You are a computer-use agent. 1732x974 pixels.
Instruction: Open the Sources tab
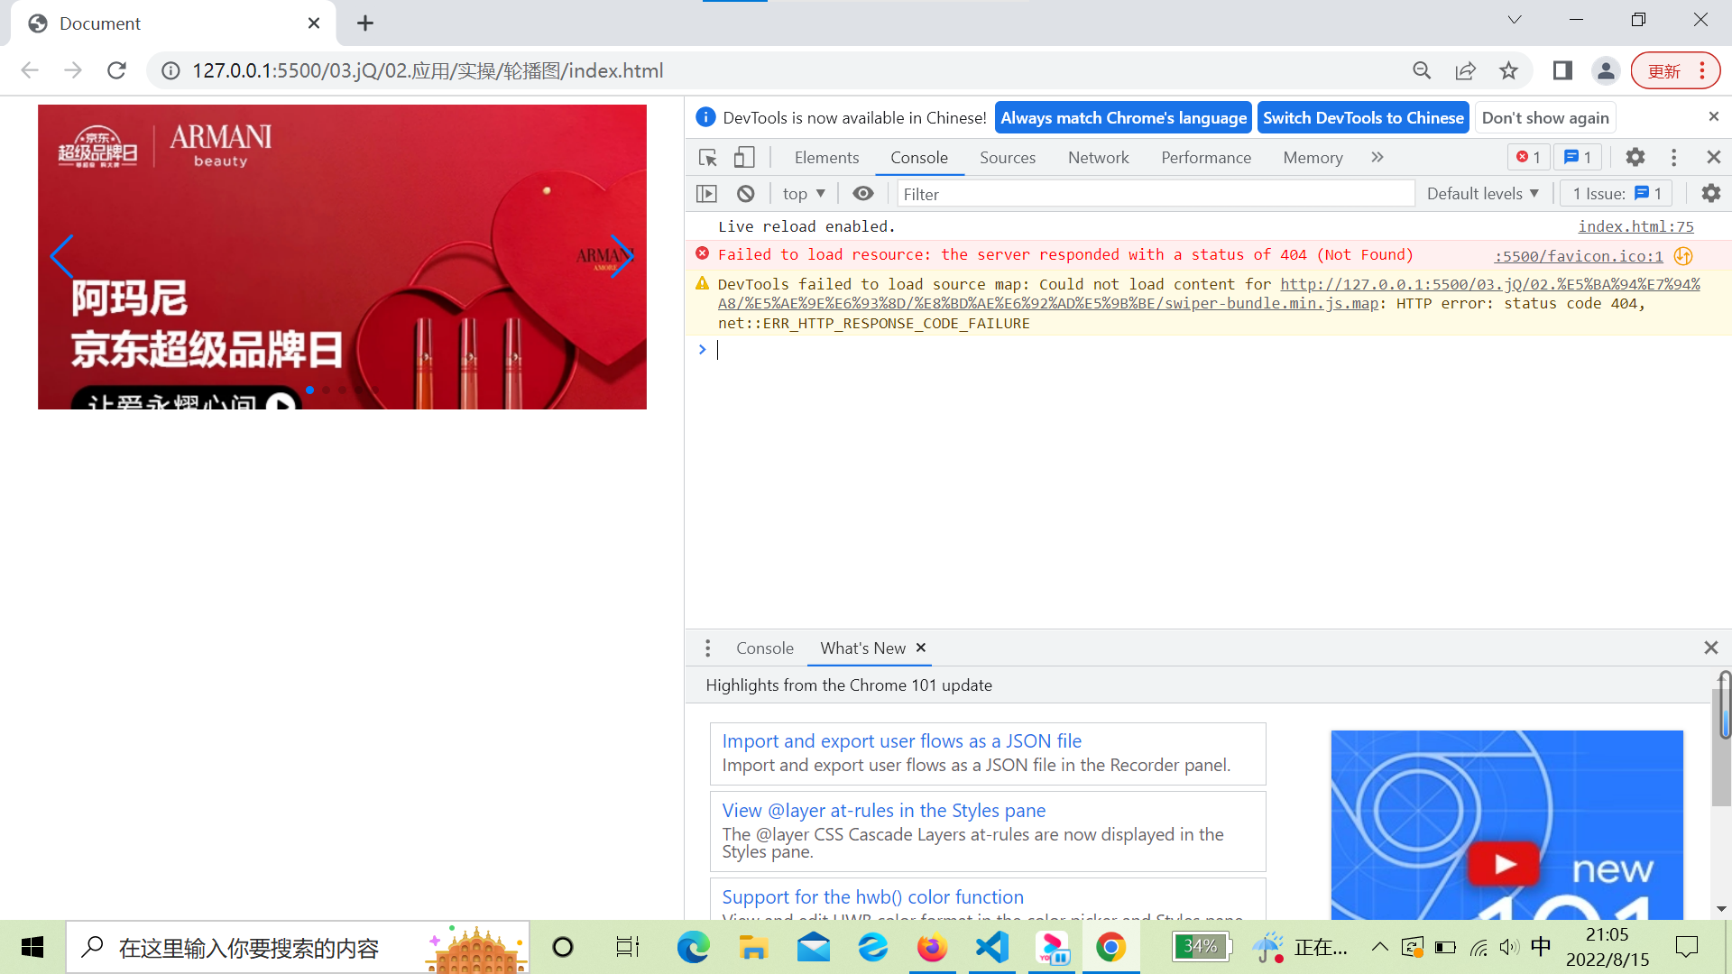tap(1008, 158)
